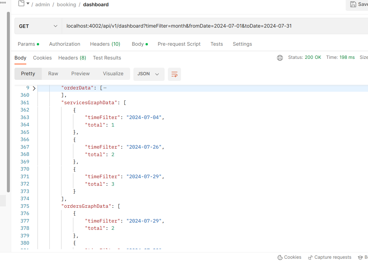The height and width of the screenshot is (262, 368).
Task: Click the wrap lines icon
Action: [174, 74]
